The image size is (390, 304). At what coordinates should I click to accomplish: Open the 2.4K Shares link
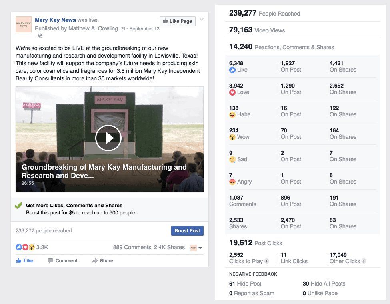click(169, 247)
